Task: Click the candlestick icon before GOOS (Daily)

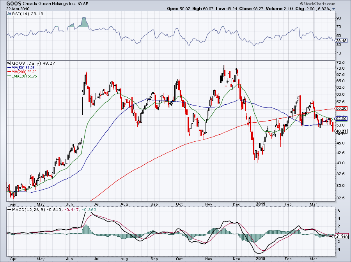Action: point(9,63)
